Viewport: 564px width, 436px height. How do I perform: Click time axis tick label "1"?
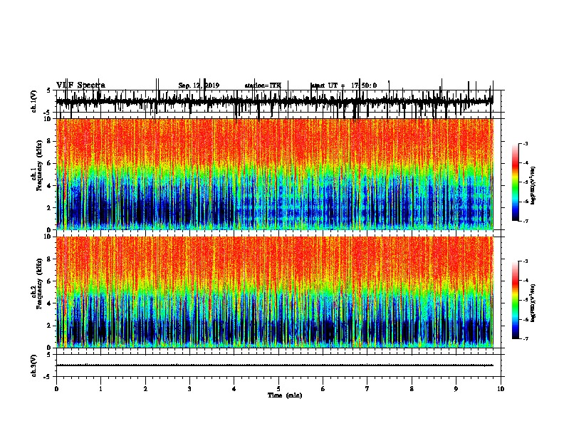click(100, 389)
